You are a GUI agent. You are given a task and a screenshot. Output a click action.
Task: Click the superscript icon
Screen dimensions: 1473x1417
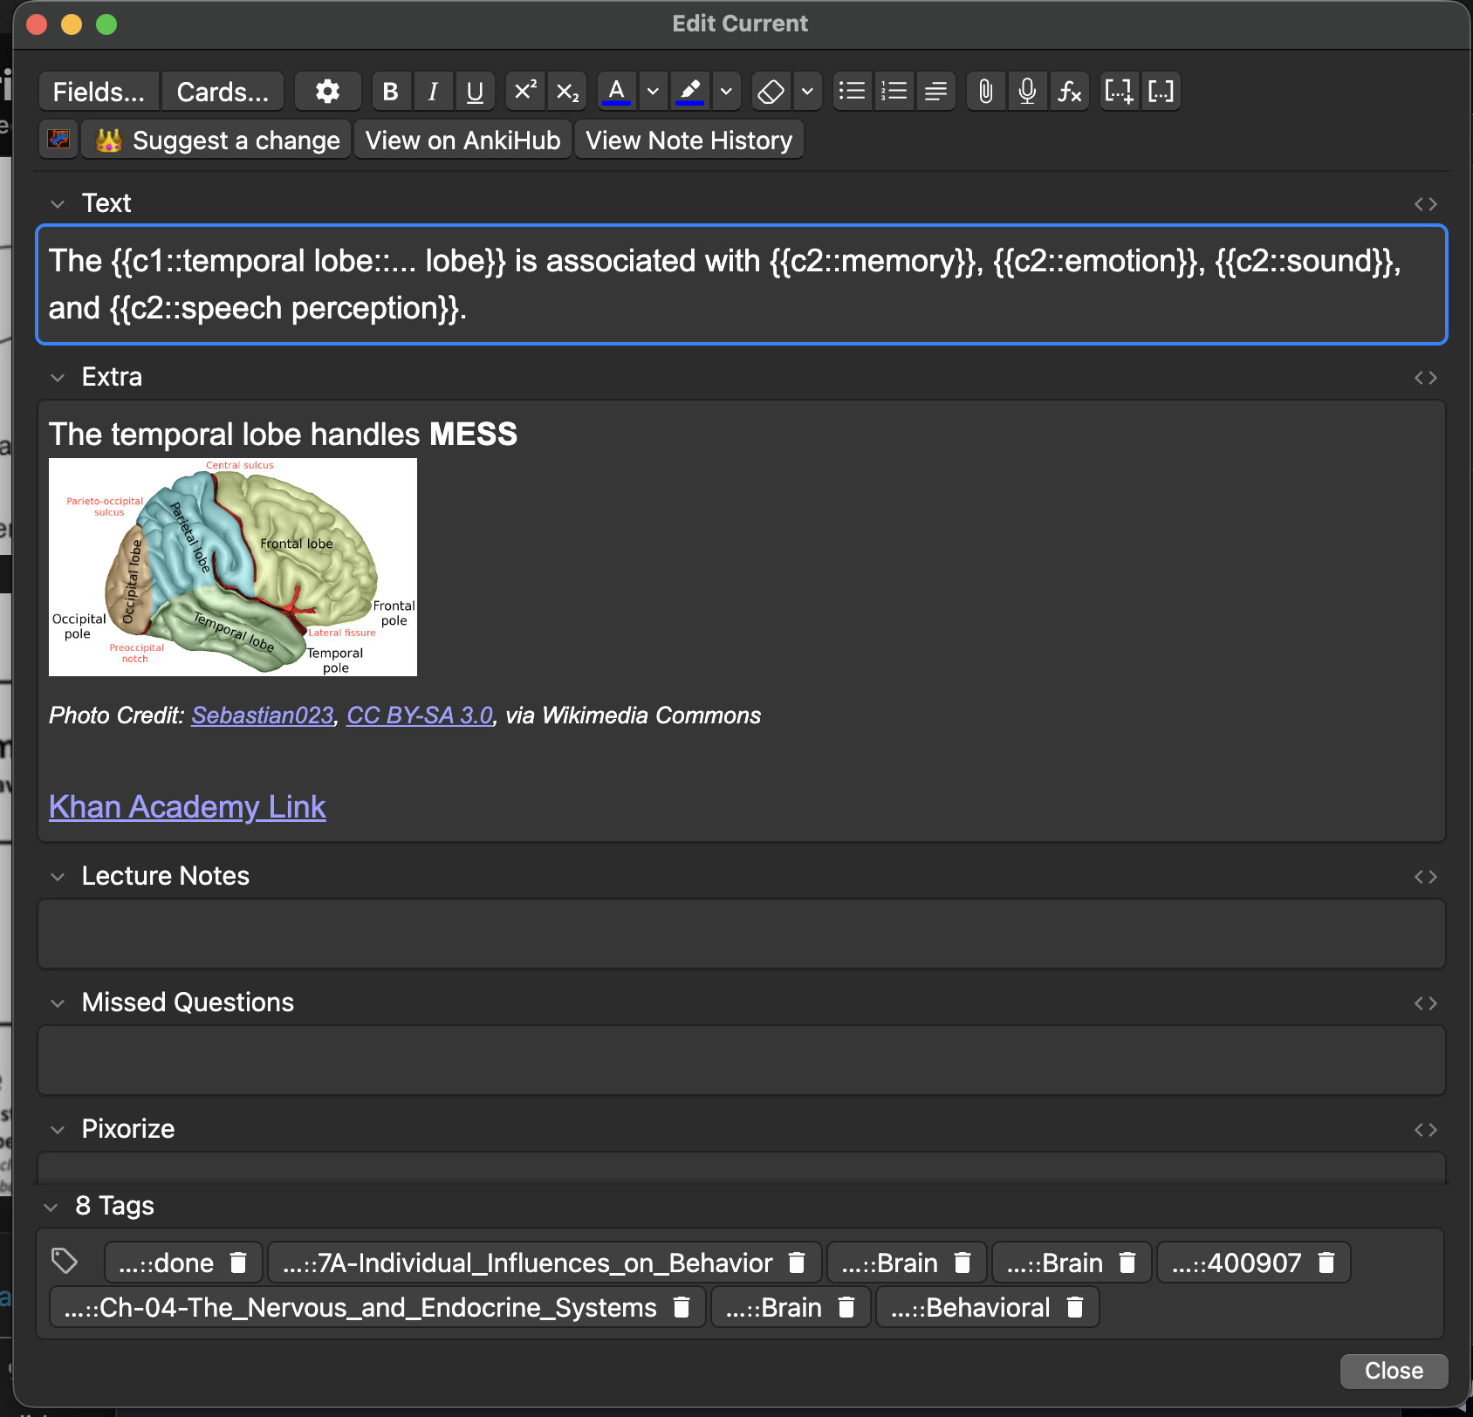[524, 92]
